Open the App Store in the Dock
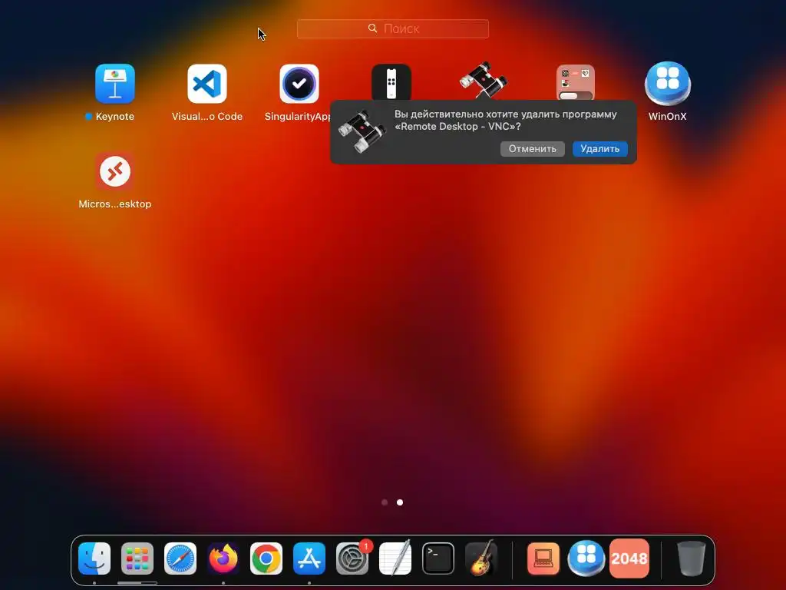Viewport: 786px width, 590px height. point(309,559)
